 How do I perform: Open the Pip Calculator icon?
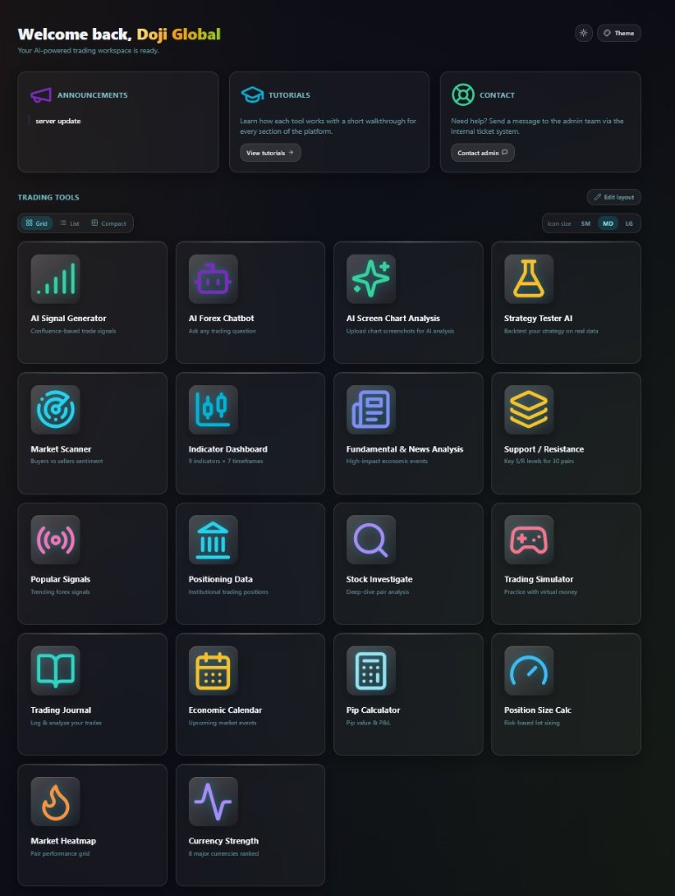[x=372, y=671]
